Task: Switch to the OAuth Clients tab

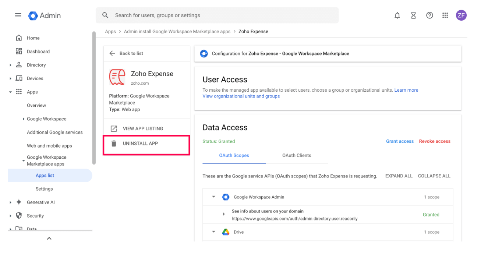Action: tap(297, 155)
